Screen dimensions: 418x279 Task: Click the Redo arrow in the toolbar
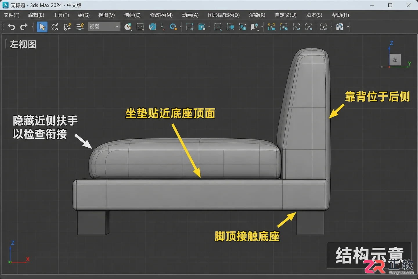[x=24, y=27]
